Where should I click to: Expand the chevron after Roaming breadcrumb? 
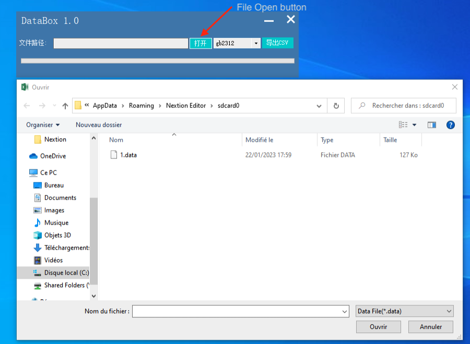pos(160,106)
